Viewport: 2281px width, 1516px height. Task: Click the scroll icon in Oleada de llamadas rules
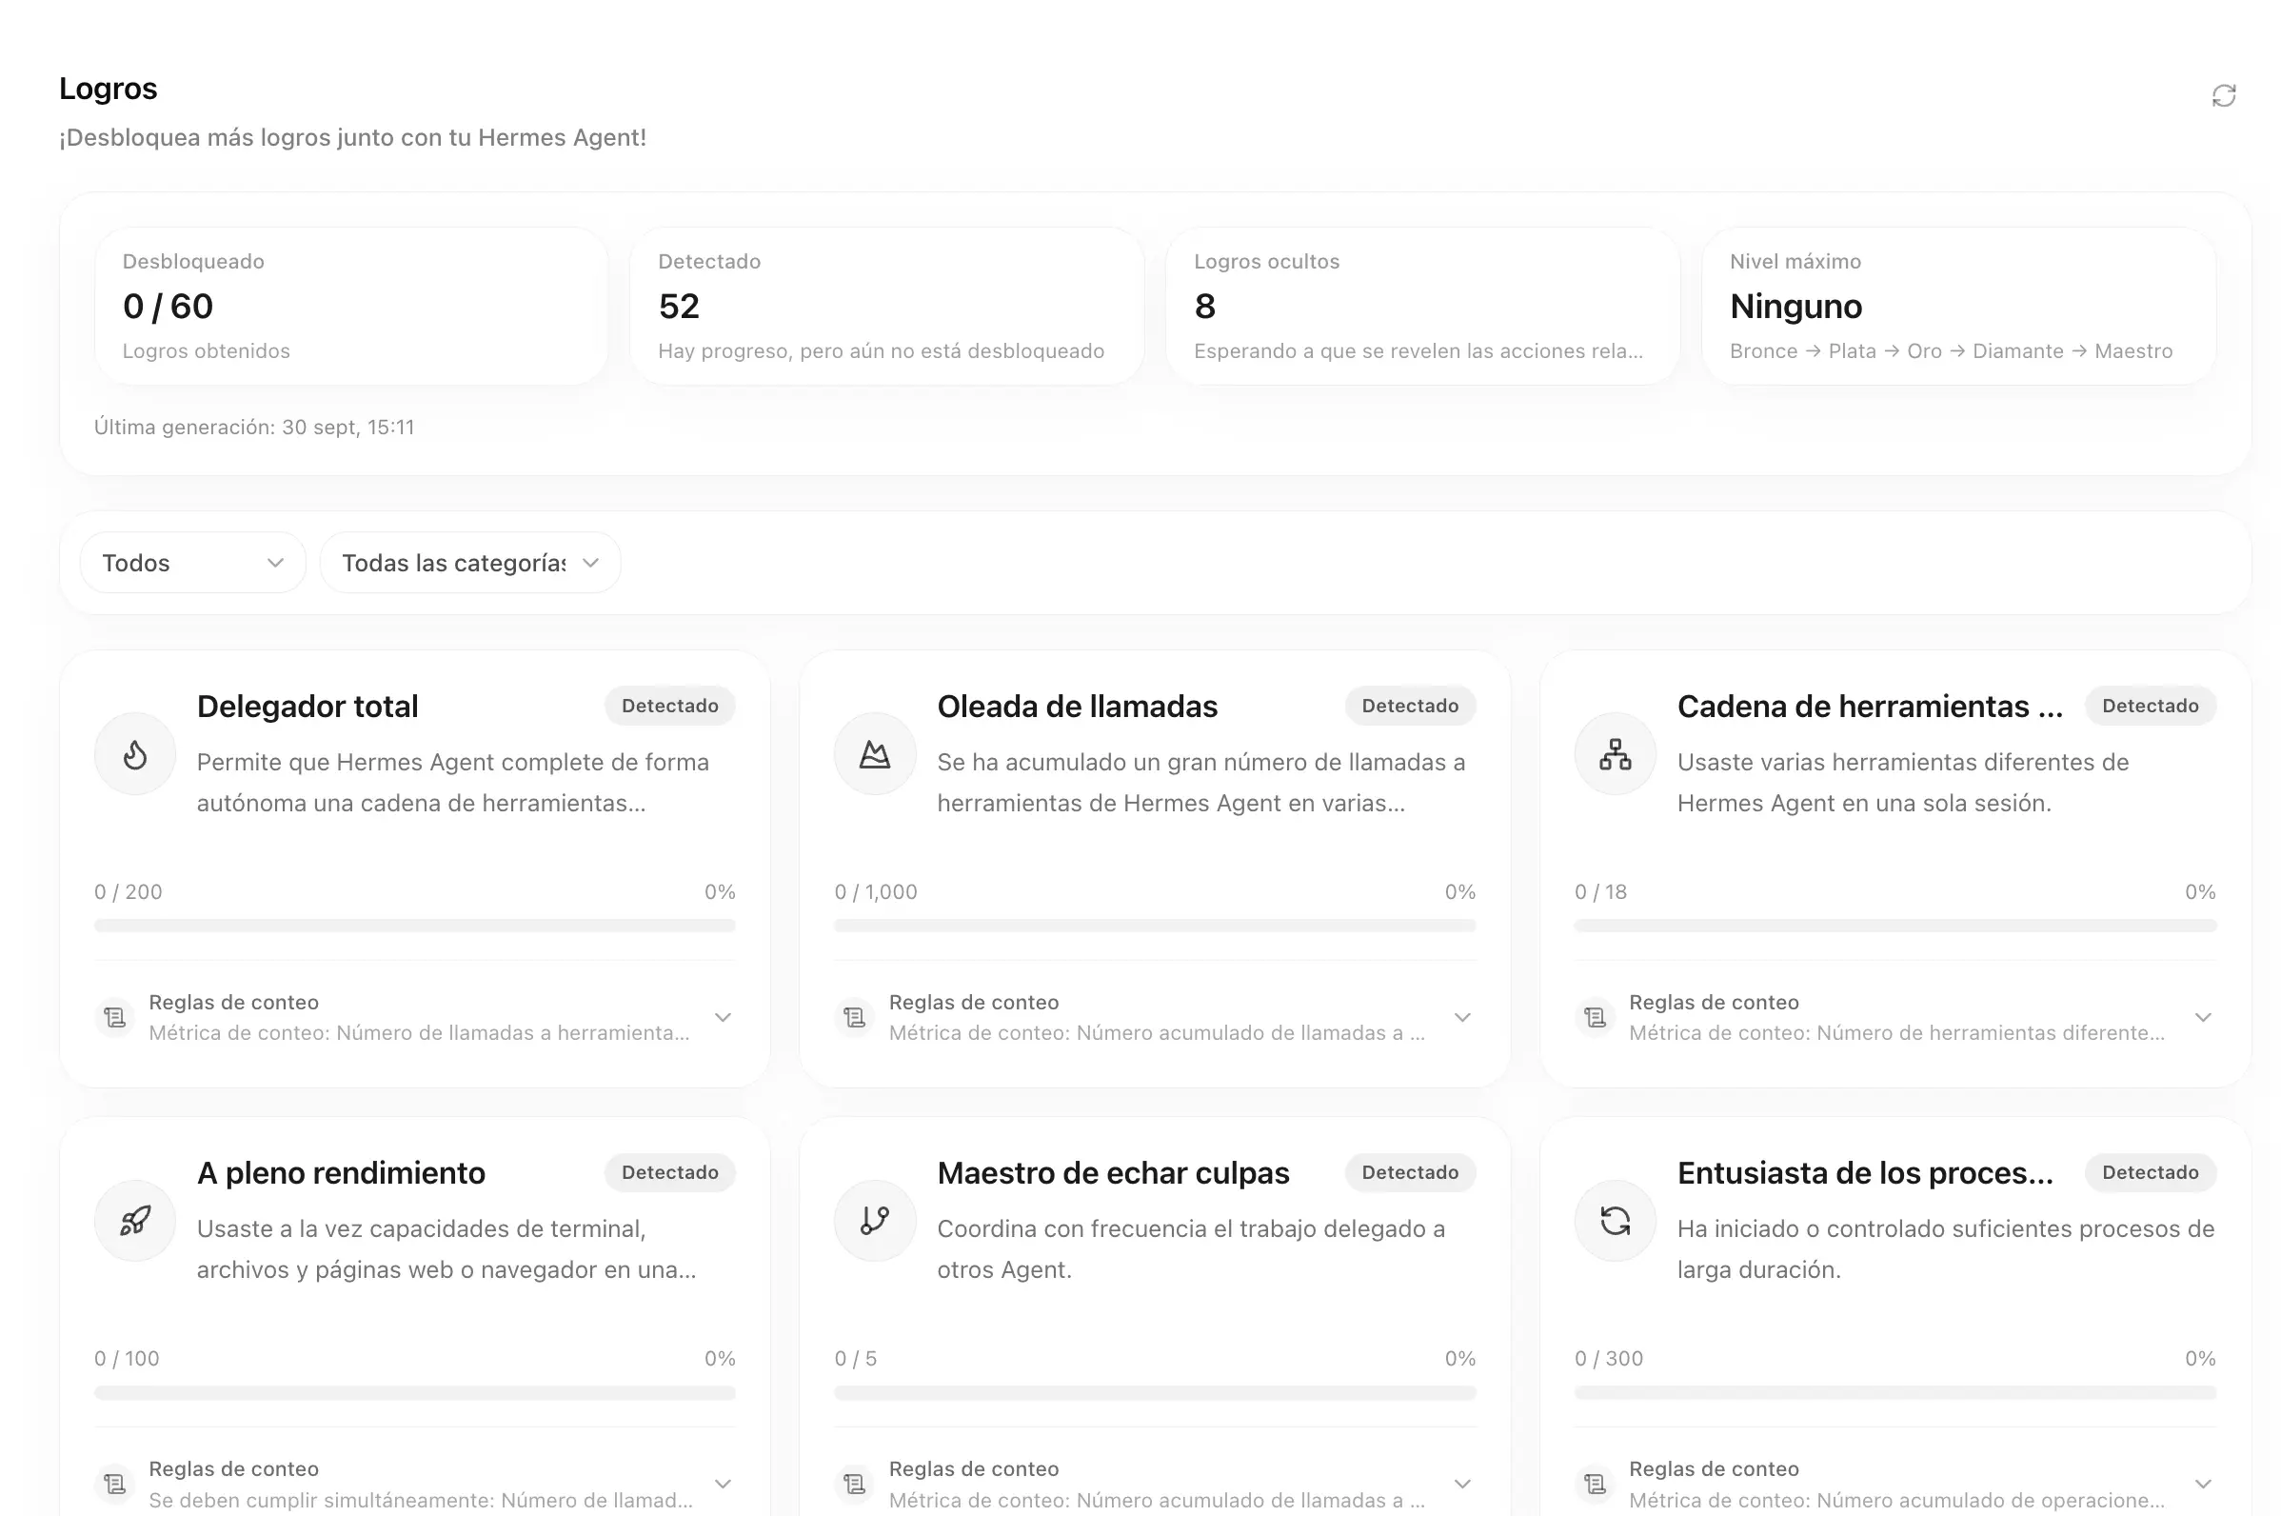[x=854, y=1017]
